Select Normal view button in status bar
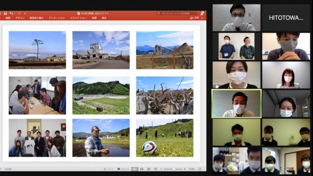The image size is (313, 176). click(x=135, y=169)
